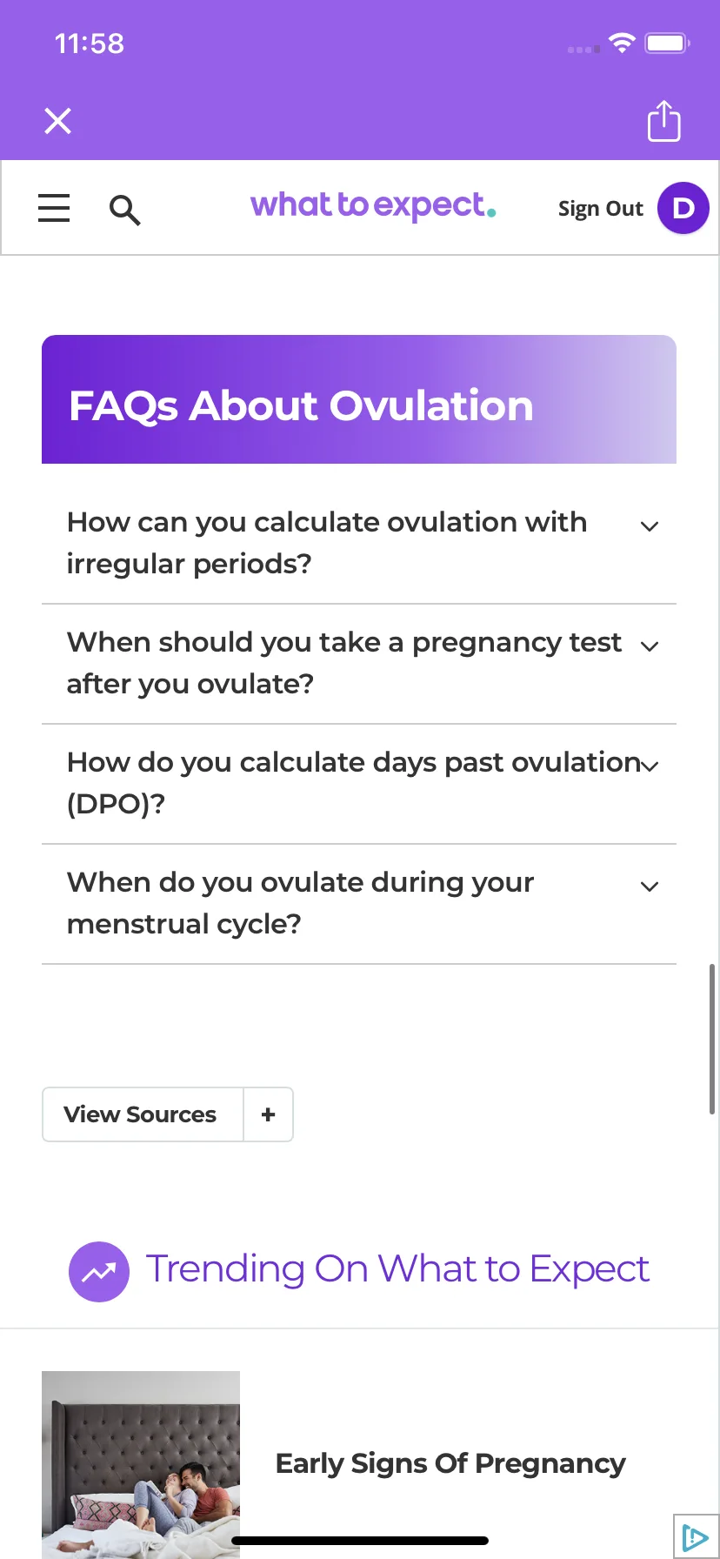Expand days past ovulation (DPO) question
The image size is (720, 1559).
[x=359, y=784]
